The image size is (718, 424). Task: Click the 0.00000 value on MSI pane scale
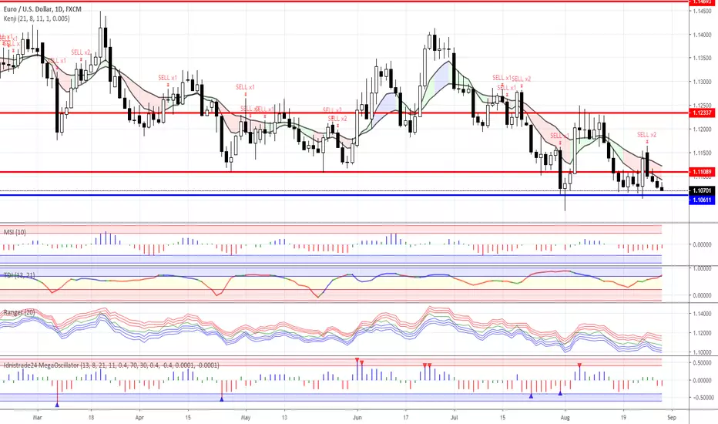tap(702, 245)
